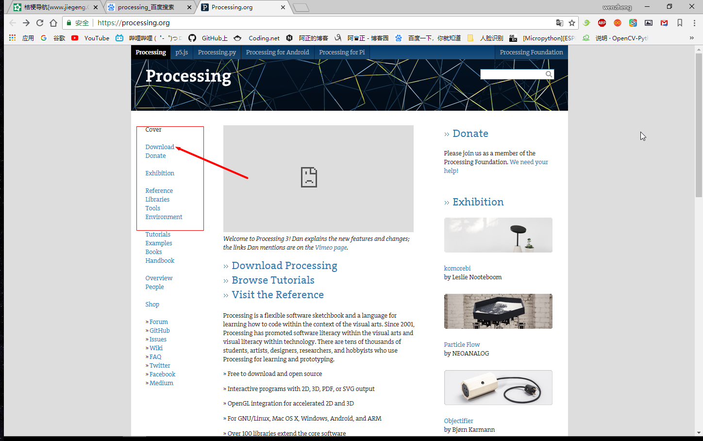Select the p5.js tab in site navigation
This screenshot has width=703, height=441.
click(x=182, y=52)
